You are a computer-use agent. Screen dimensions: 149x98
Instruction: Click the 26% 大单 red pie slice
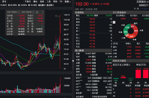click(136, 31)
